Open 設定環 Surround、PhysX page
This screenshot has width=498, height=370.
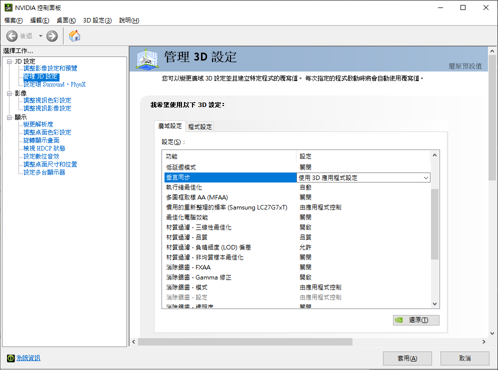click(x=54, y=84)
